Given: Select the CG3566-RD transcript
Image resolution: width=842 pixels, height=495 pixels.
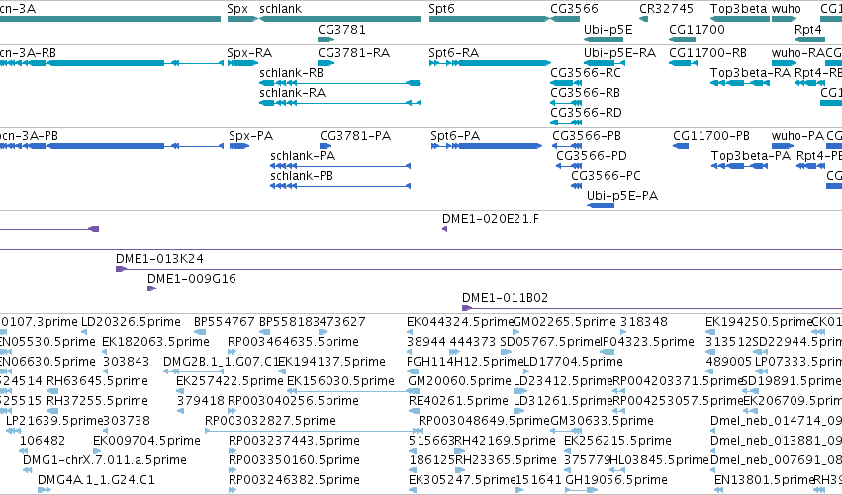Looking at the screenshot, I should click(x=566, y=123).
